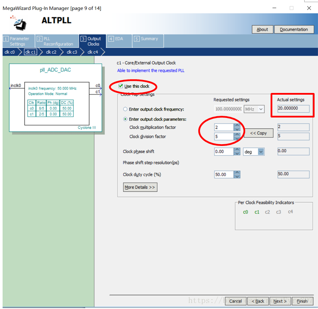Click the requested clock division factor field
The height and width of the screenshot is (309, 318).
[x=224, y=136]
